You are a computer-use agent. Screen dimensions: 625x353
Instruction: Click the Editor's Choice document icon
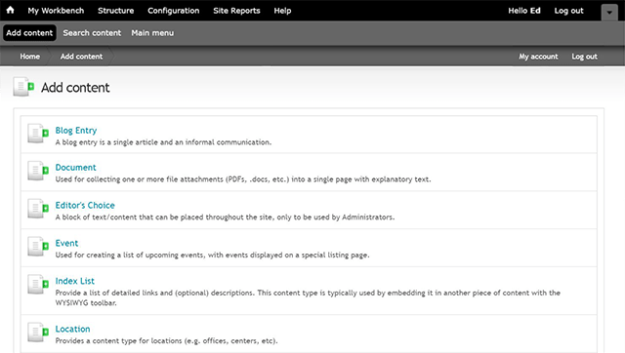pos(38,209)
